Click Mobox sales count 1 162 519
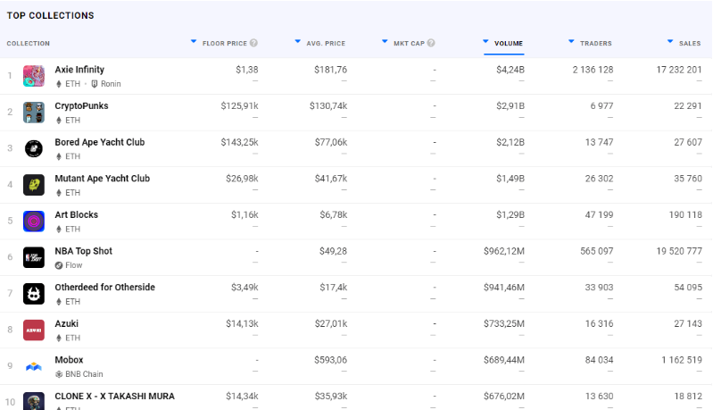713x410 pixels. tap(682, 360)
